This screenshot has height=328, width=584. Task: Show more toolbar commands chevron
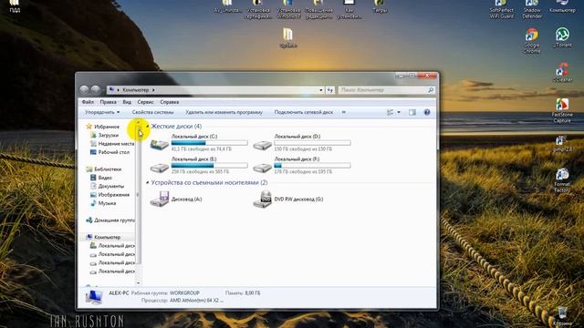click(x=343, y=112)
